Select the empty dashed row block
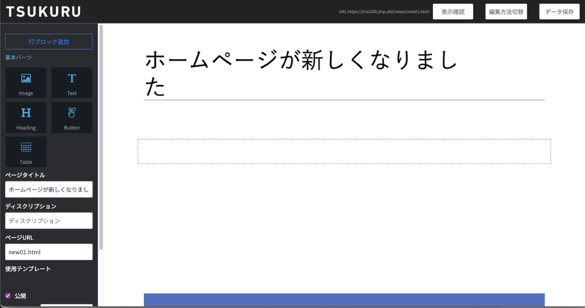585x308 pixels. (344, 152)
